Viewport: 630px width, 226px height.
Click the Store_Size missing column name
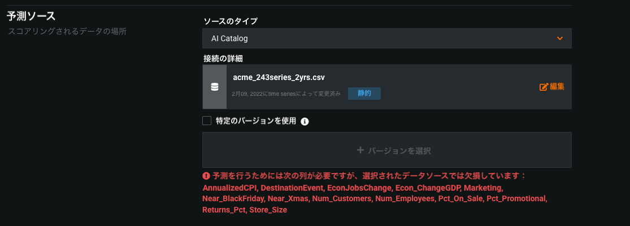268,210
